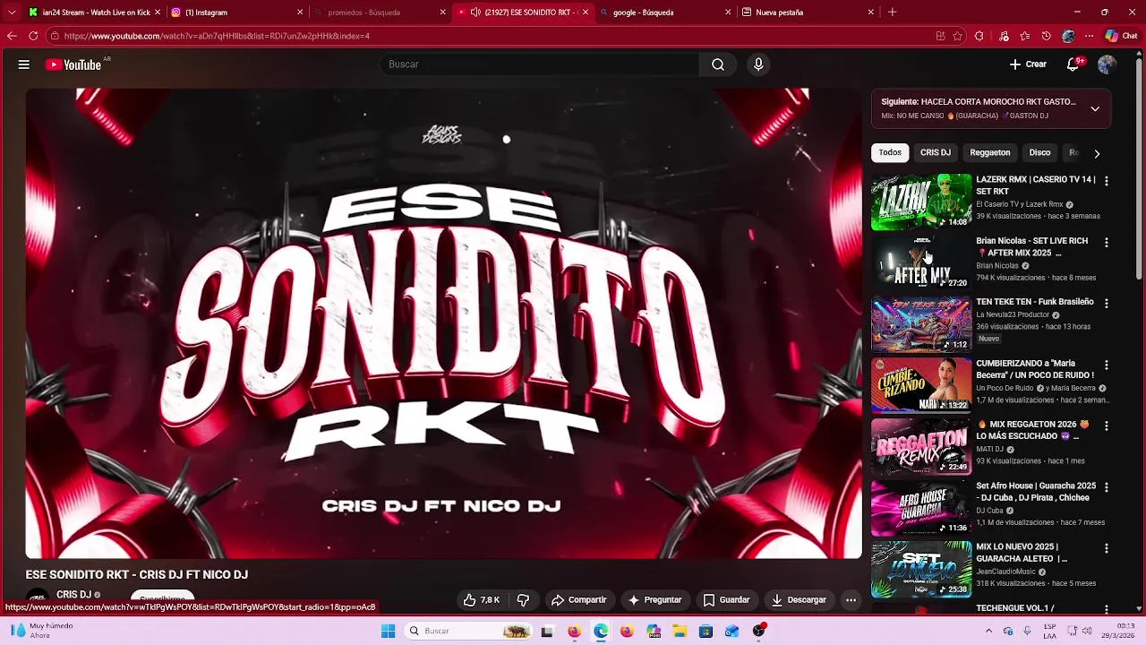The width and height of the screenshot is (1146, 645).
Task: Options menu for LAZERK RMX video
Action: (x=1106, y=181)
